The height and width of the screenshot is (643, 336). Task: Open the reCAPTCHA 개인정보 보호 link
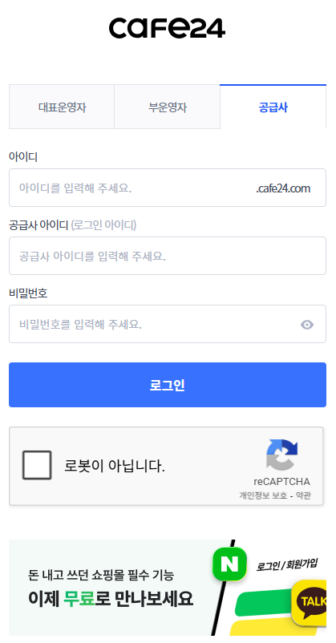[263, 495]
